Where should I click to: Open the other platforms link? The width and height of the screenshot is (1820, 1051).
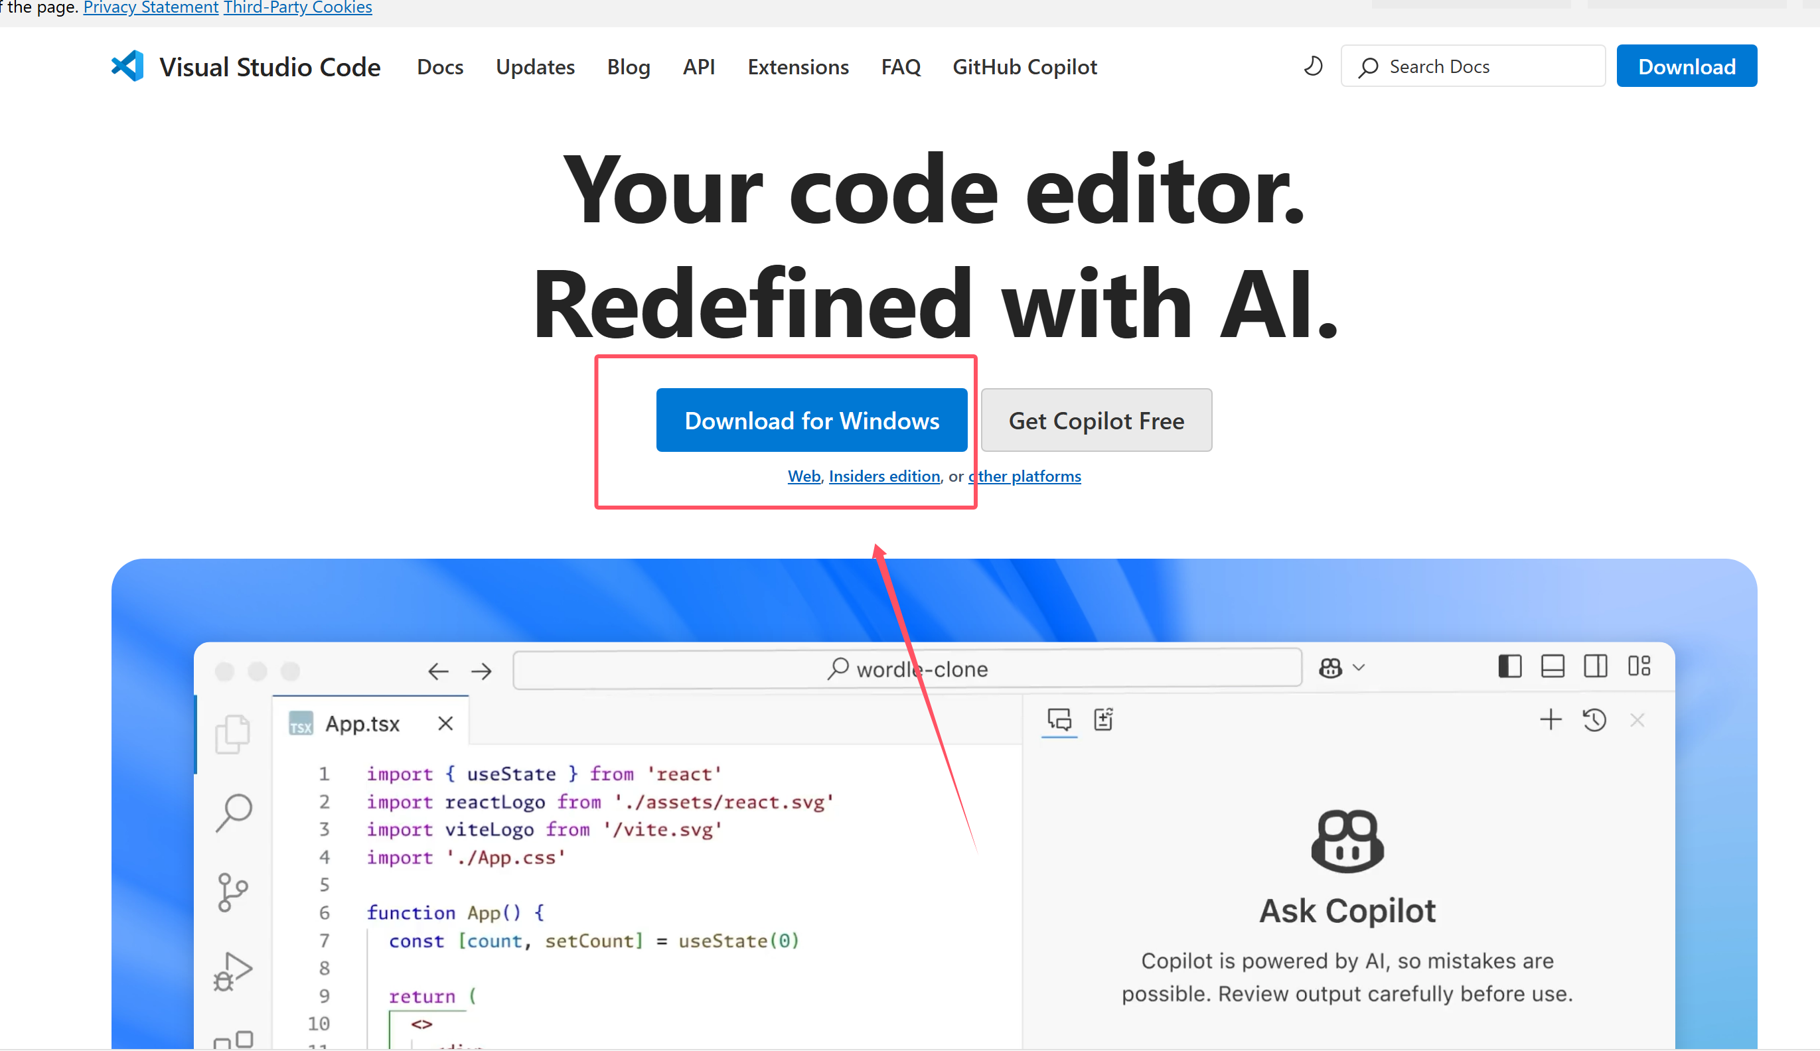click(x=1024, y=476)
